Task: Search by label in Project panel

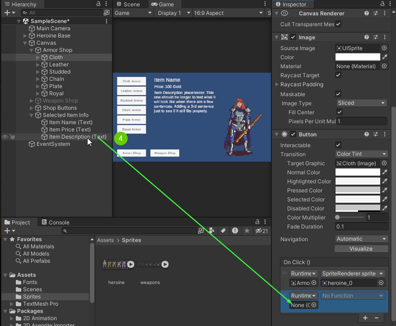Action: 223,231
